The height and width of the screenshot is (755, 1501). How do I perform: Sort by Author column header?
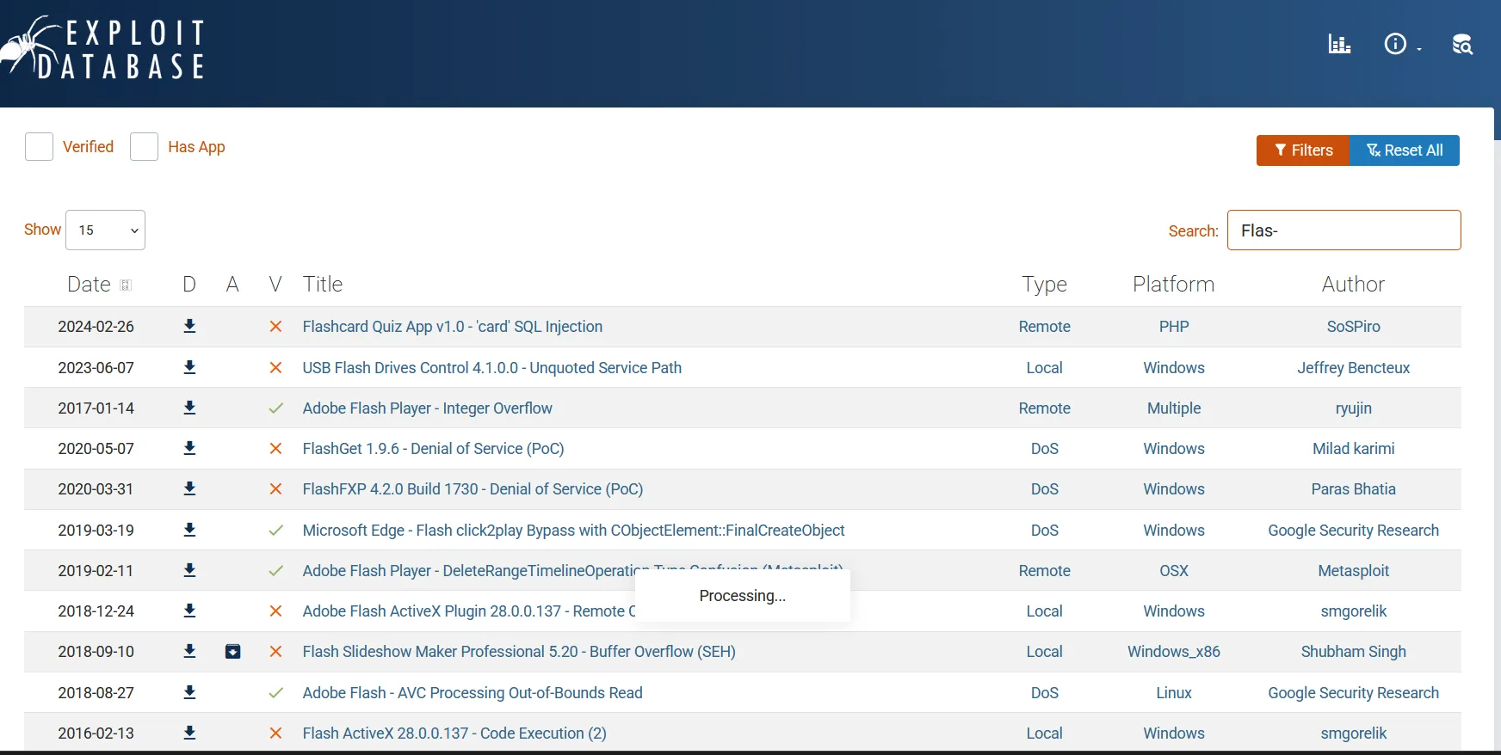click(x=1354, y=285)
